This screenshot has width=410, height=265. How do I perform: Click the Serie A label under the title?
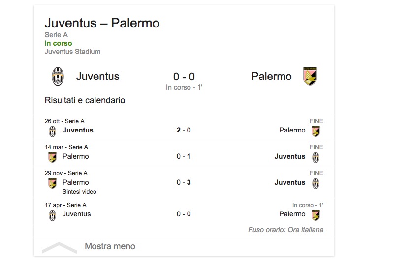pos(56,35)
